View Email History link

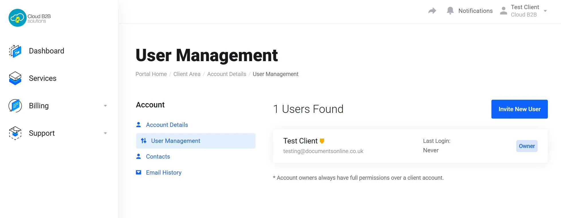pyautogui.click(x=164, y=173)
